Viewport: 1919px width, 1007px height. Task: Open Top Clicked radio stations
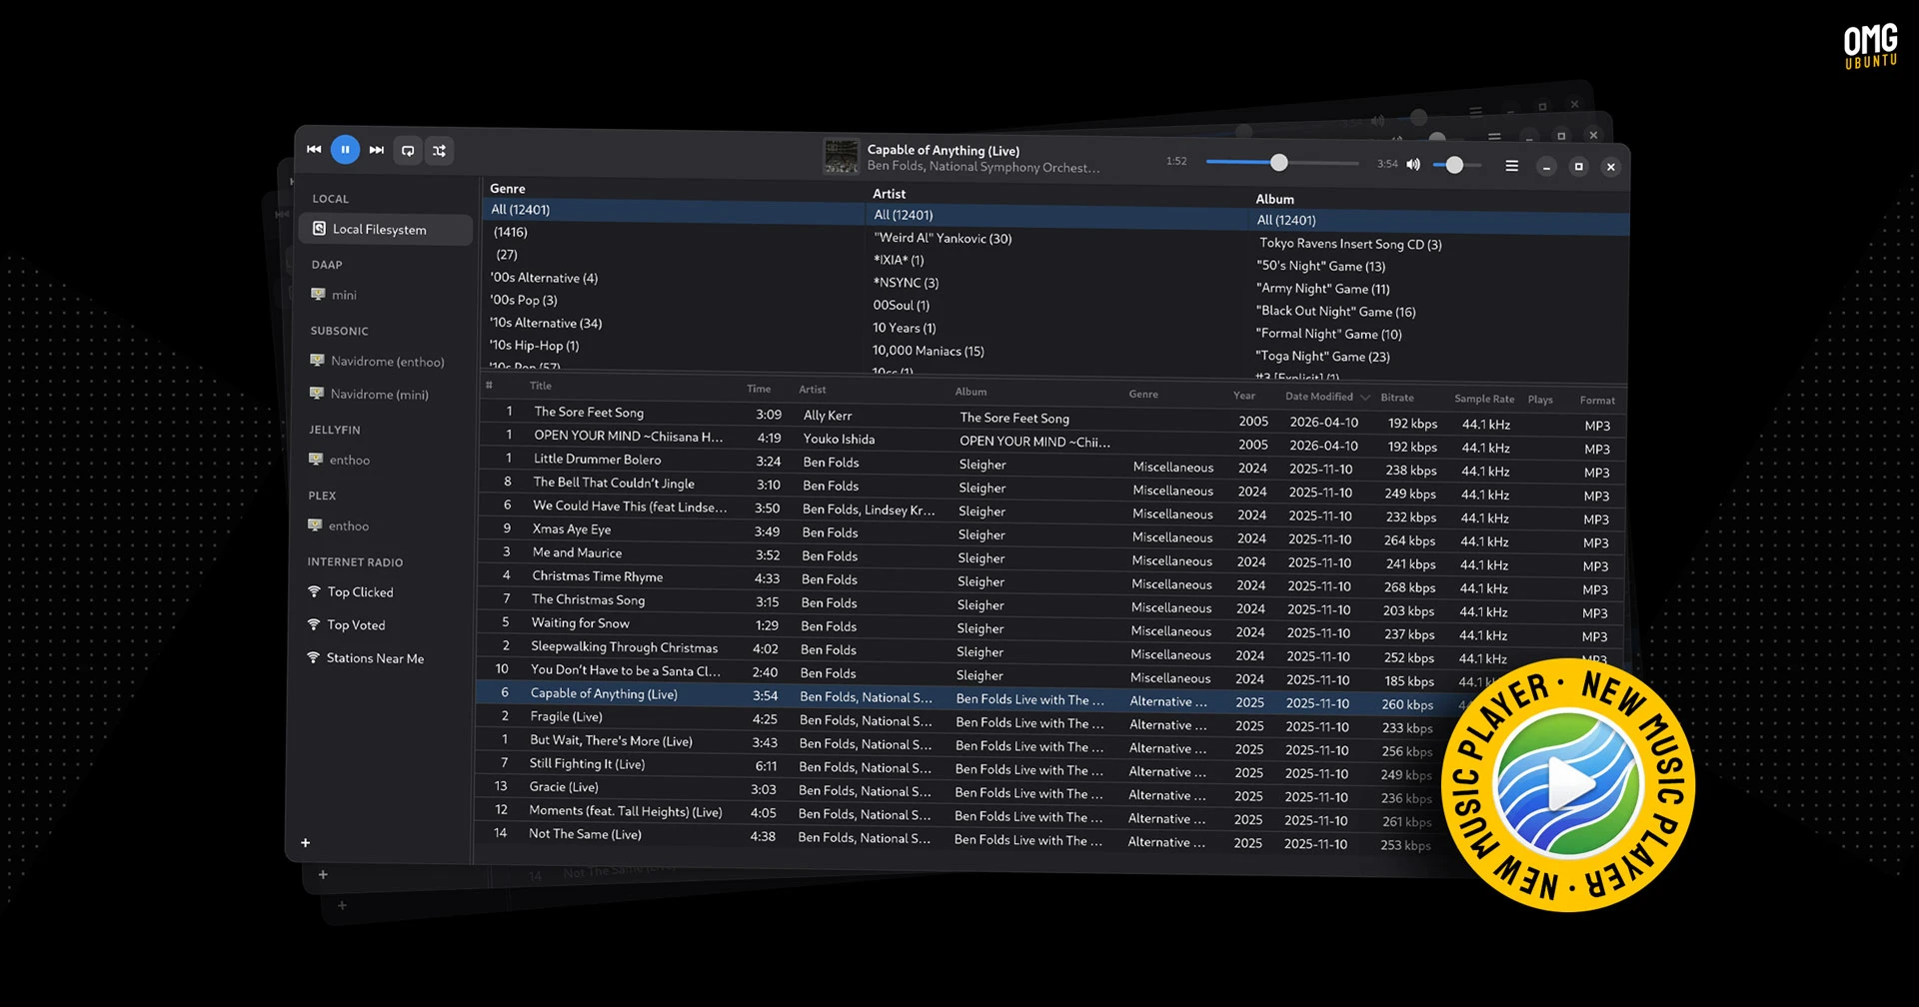360,591
